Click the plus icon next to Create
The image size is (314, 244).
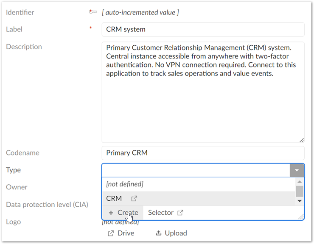coord(111,213)
